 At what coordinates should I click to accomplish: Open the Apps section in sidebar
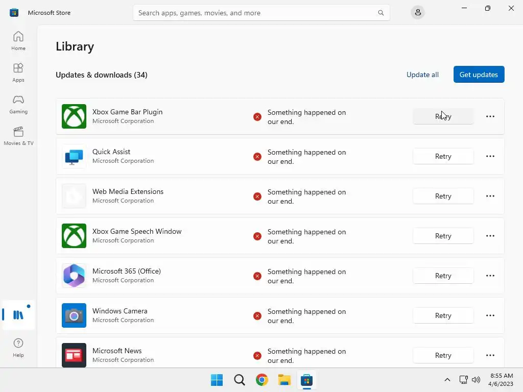[x=18, y=72]
